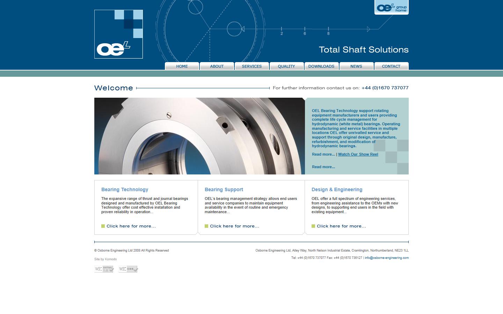Email info@osborne-engineering.com via footer link
503x314 pixels.
(386, 258)
